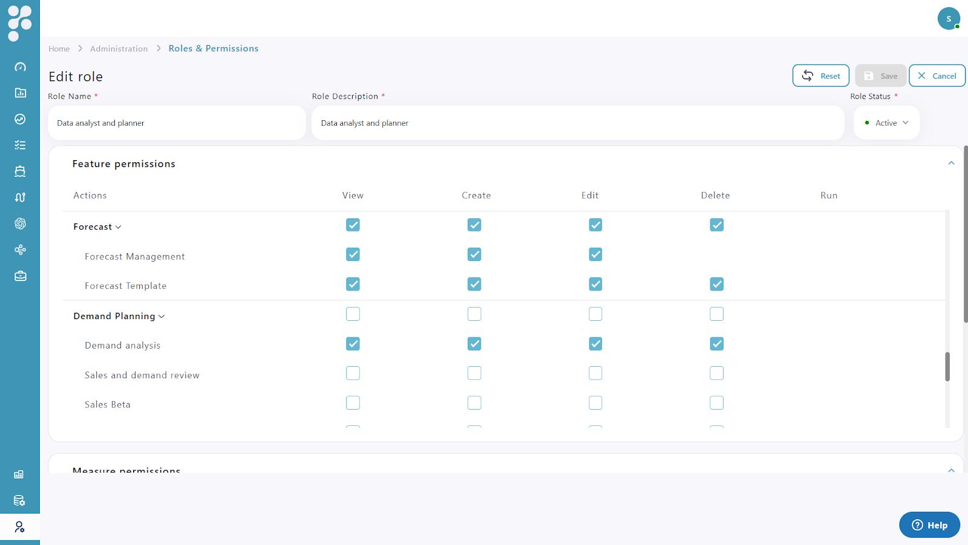Click the Sales Beta row label
The height and width of the screenshot is (545, 968).
pos(108,405)
